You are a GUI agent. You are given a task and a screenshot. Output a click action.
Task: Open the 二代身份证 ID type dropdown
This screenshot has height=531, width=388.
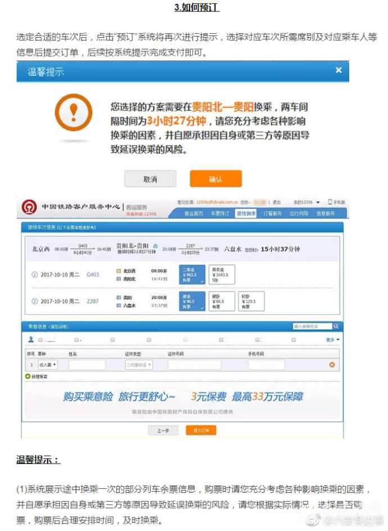click(138, 365)
